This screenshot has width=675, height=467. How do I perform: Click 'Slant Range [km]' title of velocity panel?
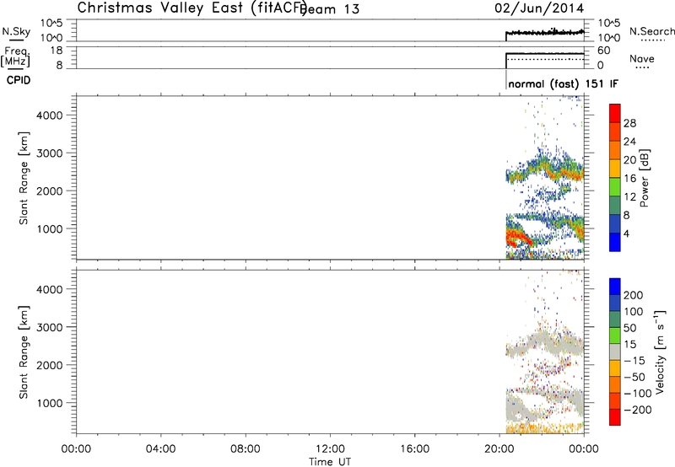(x=24, y=352)
